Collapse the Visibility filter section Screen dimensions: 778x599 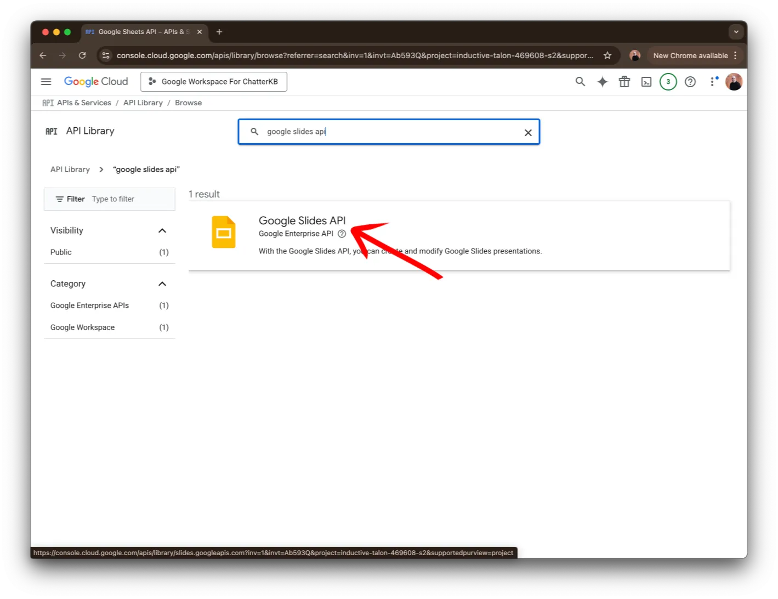coord(162,230)
